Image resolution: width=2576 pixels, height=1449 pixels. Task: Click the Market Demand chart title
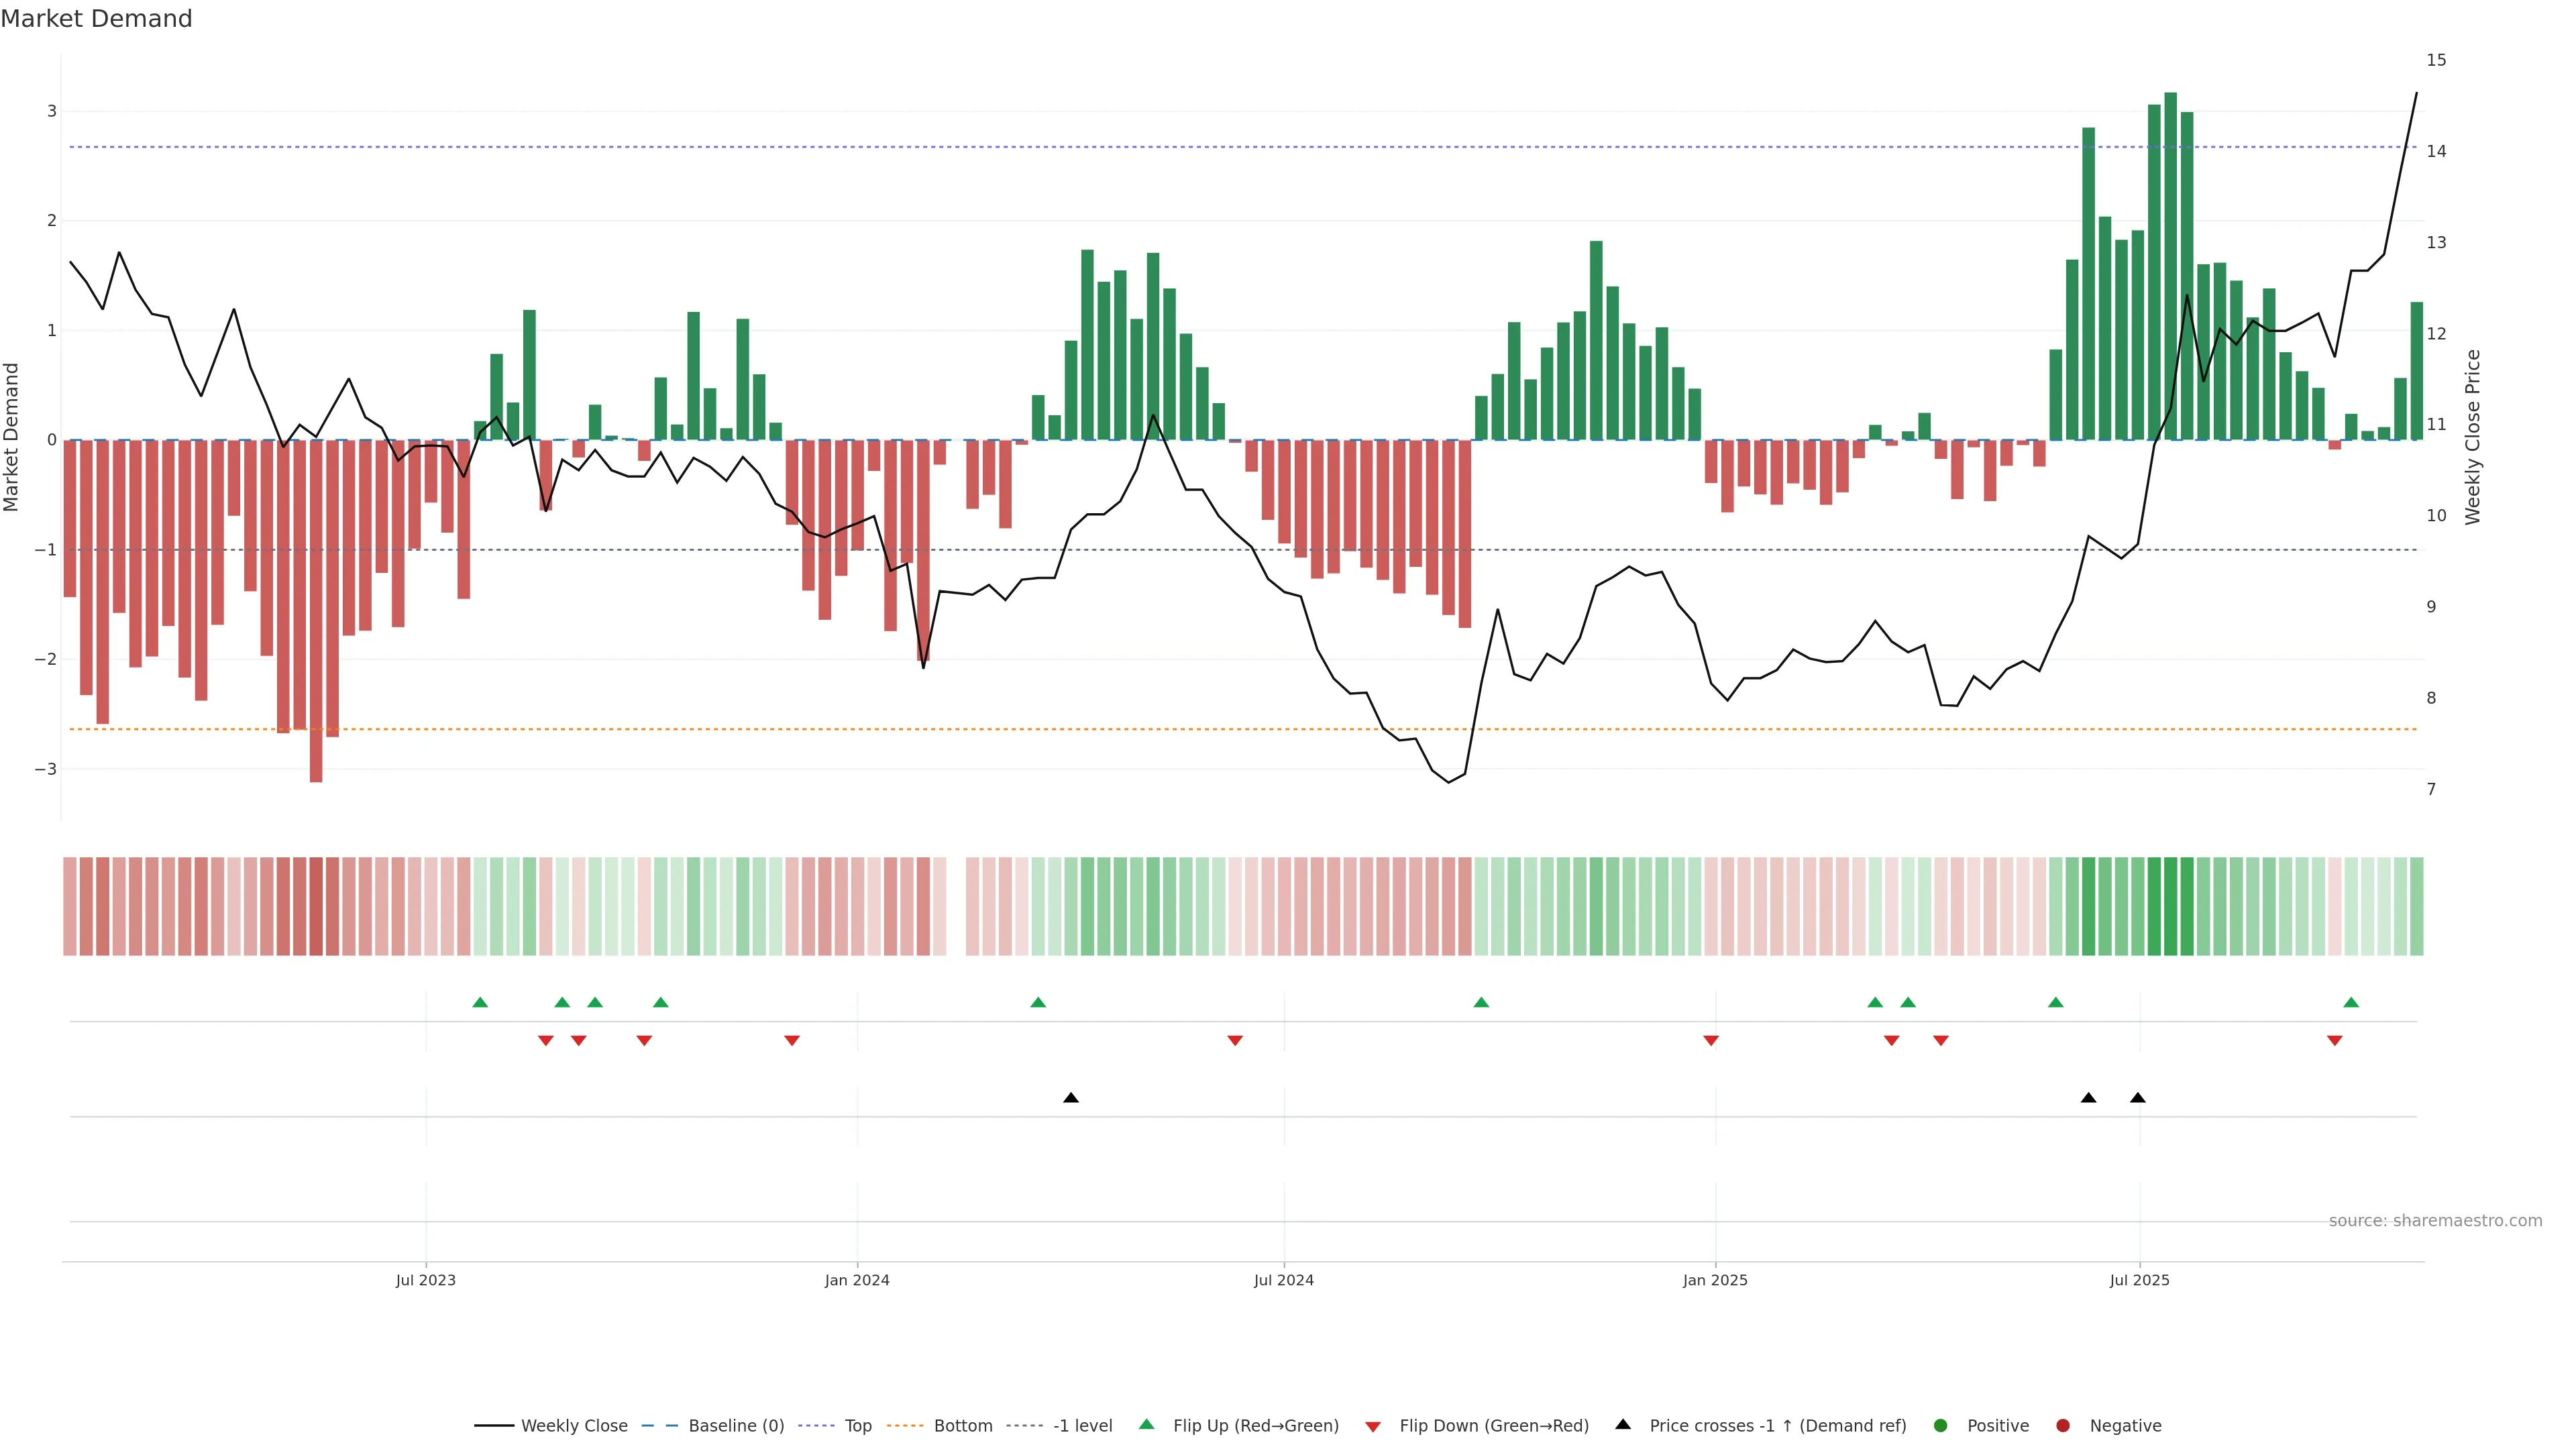(96, 19)
